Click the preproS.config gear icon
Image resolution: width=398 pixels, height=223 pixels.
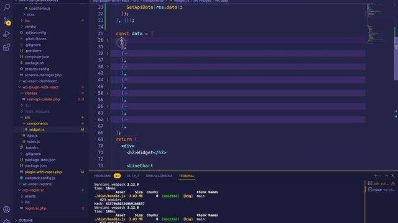pyautogui.click(x=21, y=69)
